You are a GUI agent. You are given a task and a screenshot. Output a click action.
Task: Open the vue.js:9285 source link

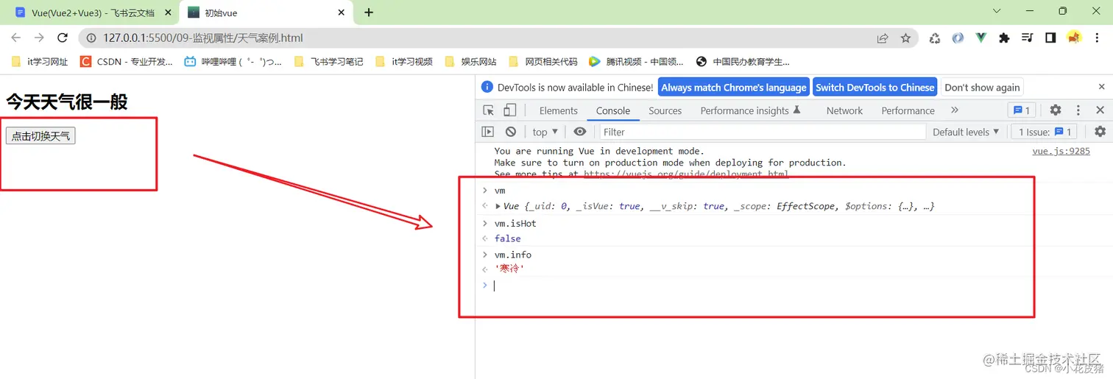[x=1061, y=151]
